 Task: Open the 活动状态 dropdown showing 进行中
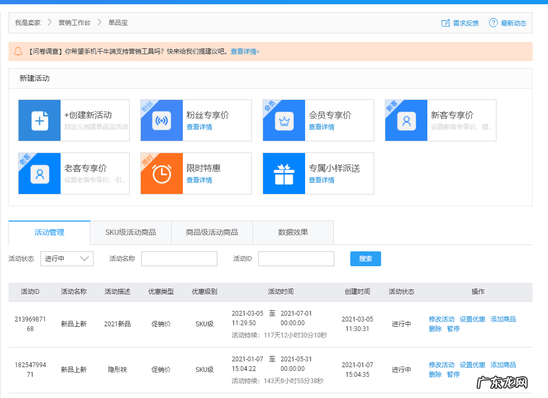[x=67, y=259]
